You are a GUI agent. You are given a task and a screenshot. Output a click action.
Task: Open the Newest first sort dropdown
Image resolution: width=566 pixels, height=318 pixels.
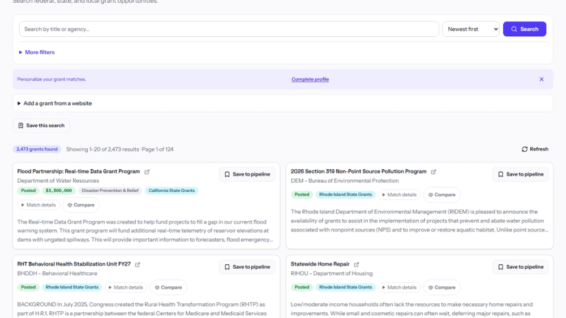click(471, 29)
